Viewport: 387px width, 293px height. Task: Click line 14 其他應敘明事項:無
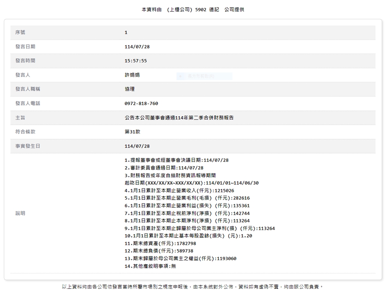coord(150,266)
